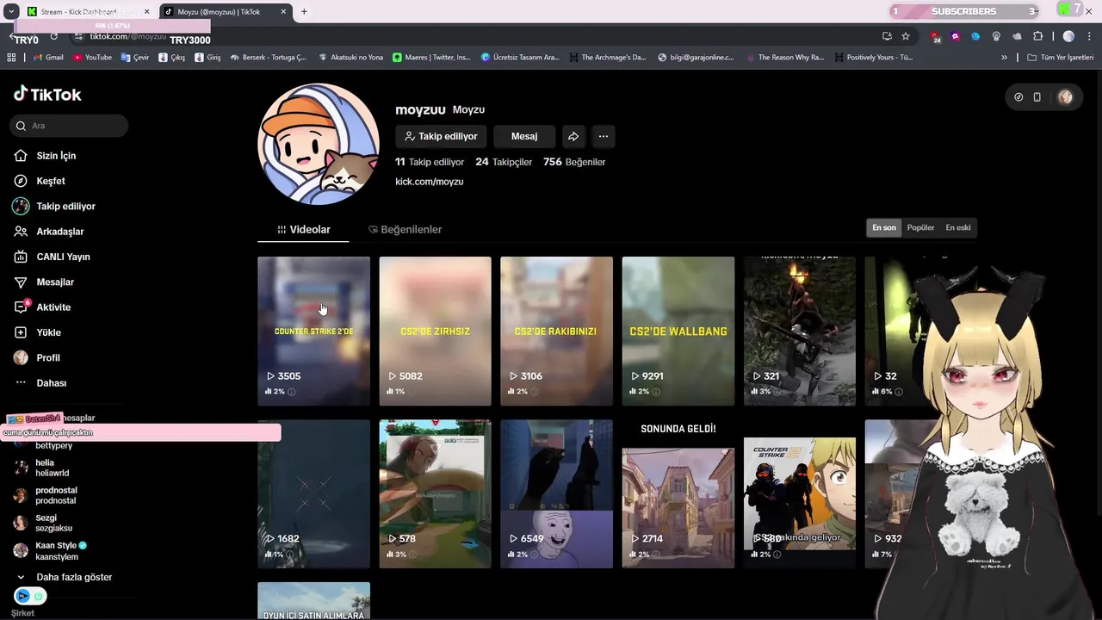Click the TikTok logo in the sidebar
Image resolution: width=1102 pixels, height=620 pixels.
[47, 94]
